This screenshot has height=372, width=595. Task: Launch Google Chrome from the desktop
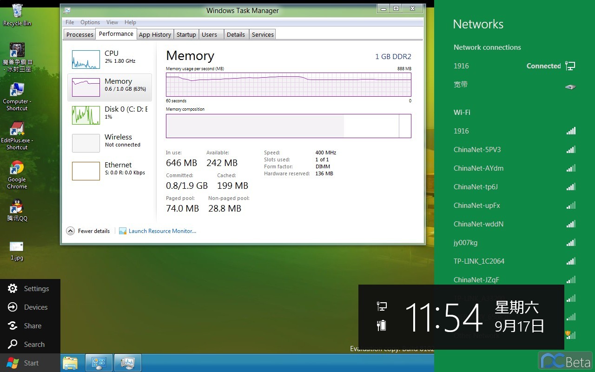[x=17, y=175]
